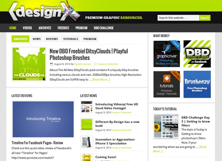Click the Want More? heading
Screen dimensions: 222x161
(161, 36)
